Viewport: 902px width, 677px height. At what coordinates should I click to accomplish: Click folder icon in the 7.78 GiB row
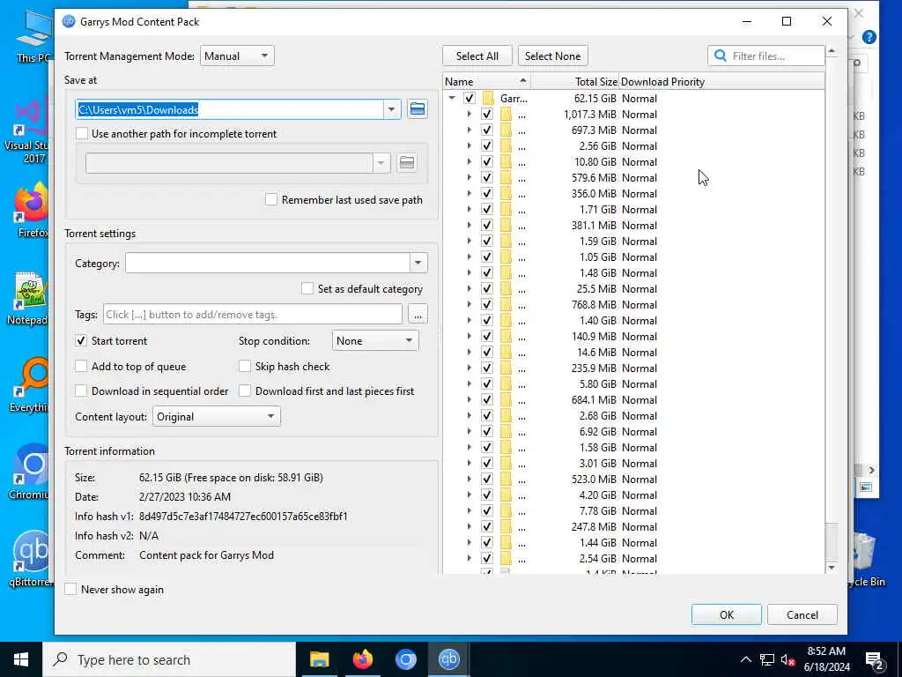tap(506, 511)
